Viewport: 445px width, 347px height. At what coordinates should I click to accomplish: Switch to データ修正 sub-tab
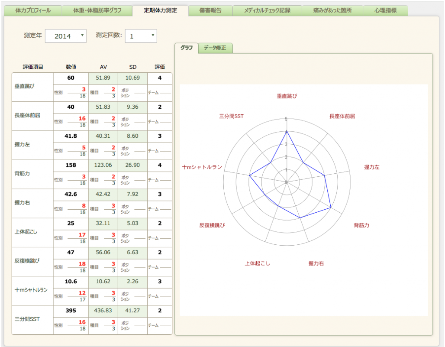point(215,48)
